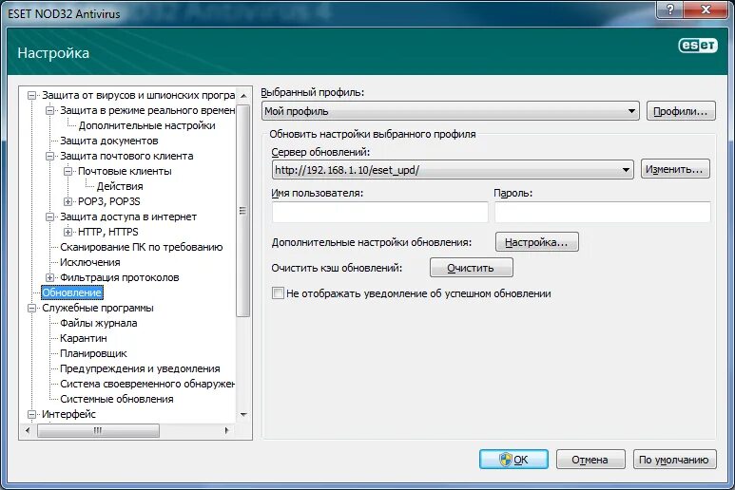
Task: Open additional update settings 'Настройка...' button
Action: [536, 242]
